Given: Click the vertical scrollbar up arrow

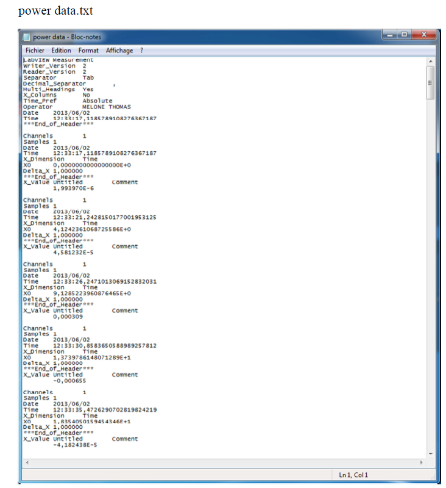Looking at the screenshot, I should pos(430,62).
